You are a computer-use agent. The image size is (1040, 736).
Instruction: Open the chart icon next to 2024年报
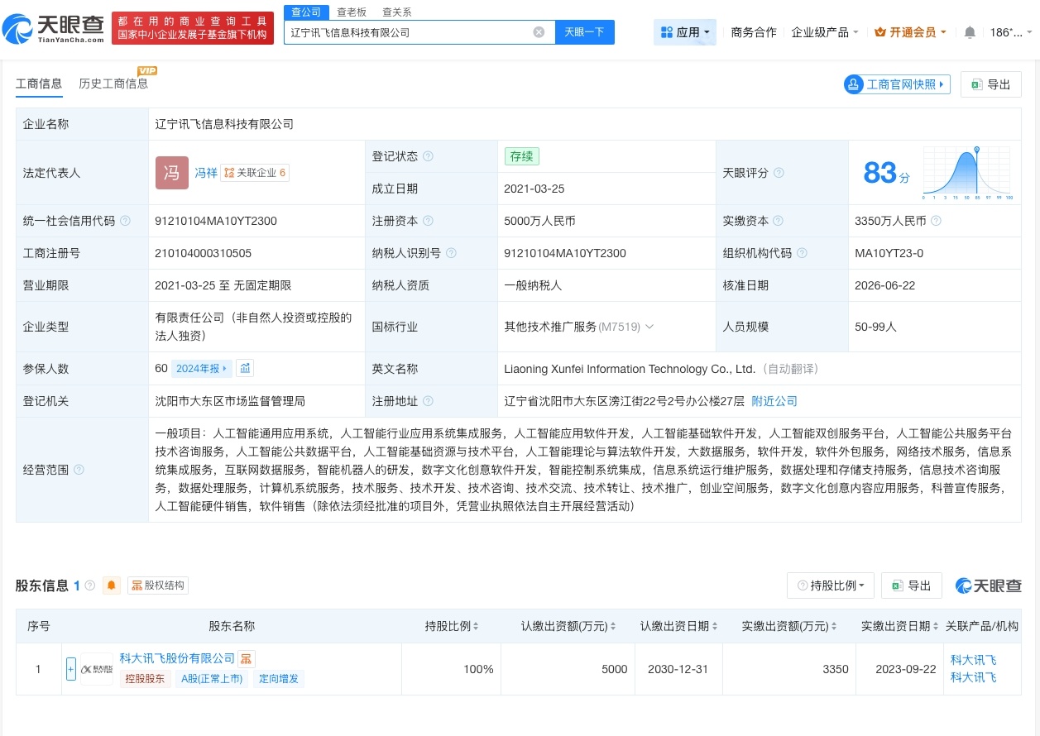click(x=245, y=368)
